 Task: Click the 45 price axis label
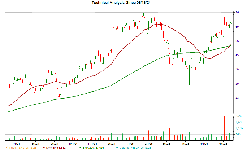237,55
